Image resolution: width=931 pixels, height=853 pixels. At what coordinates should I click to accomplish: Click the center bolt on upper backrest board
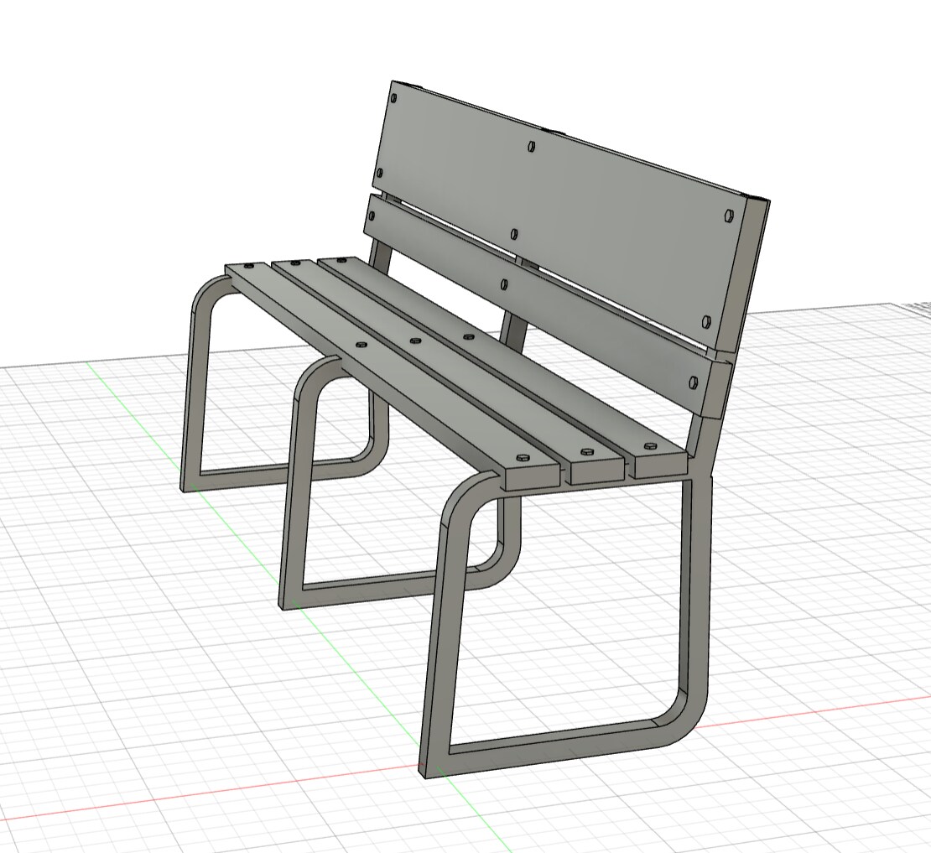click(x=531, y=145)
